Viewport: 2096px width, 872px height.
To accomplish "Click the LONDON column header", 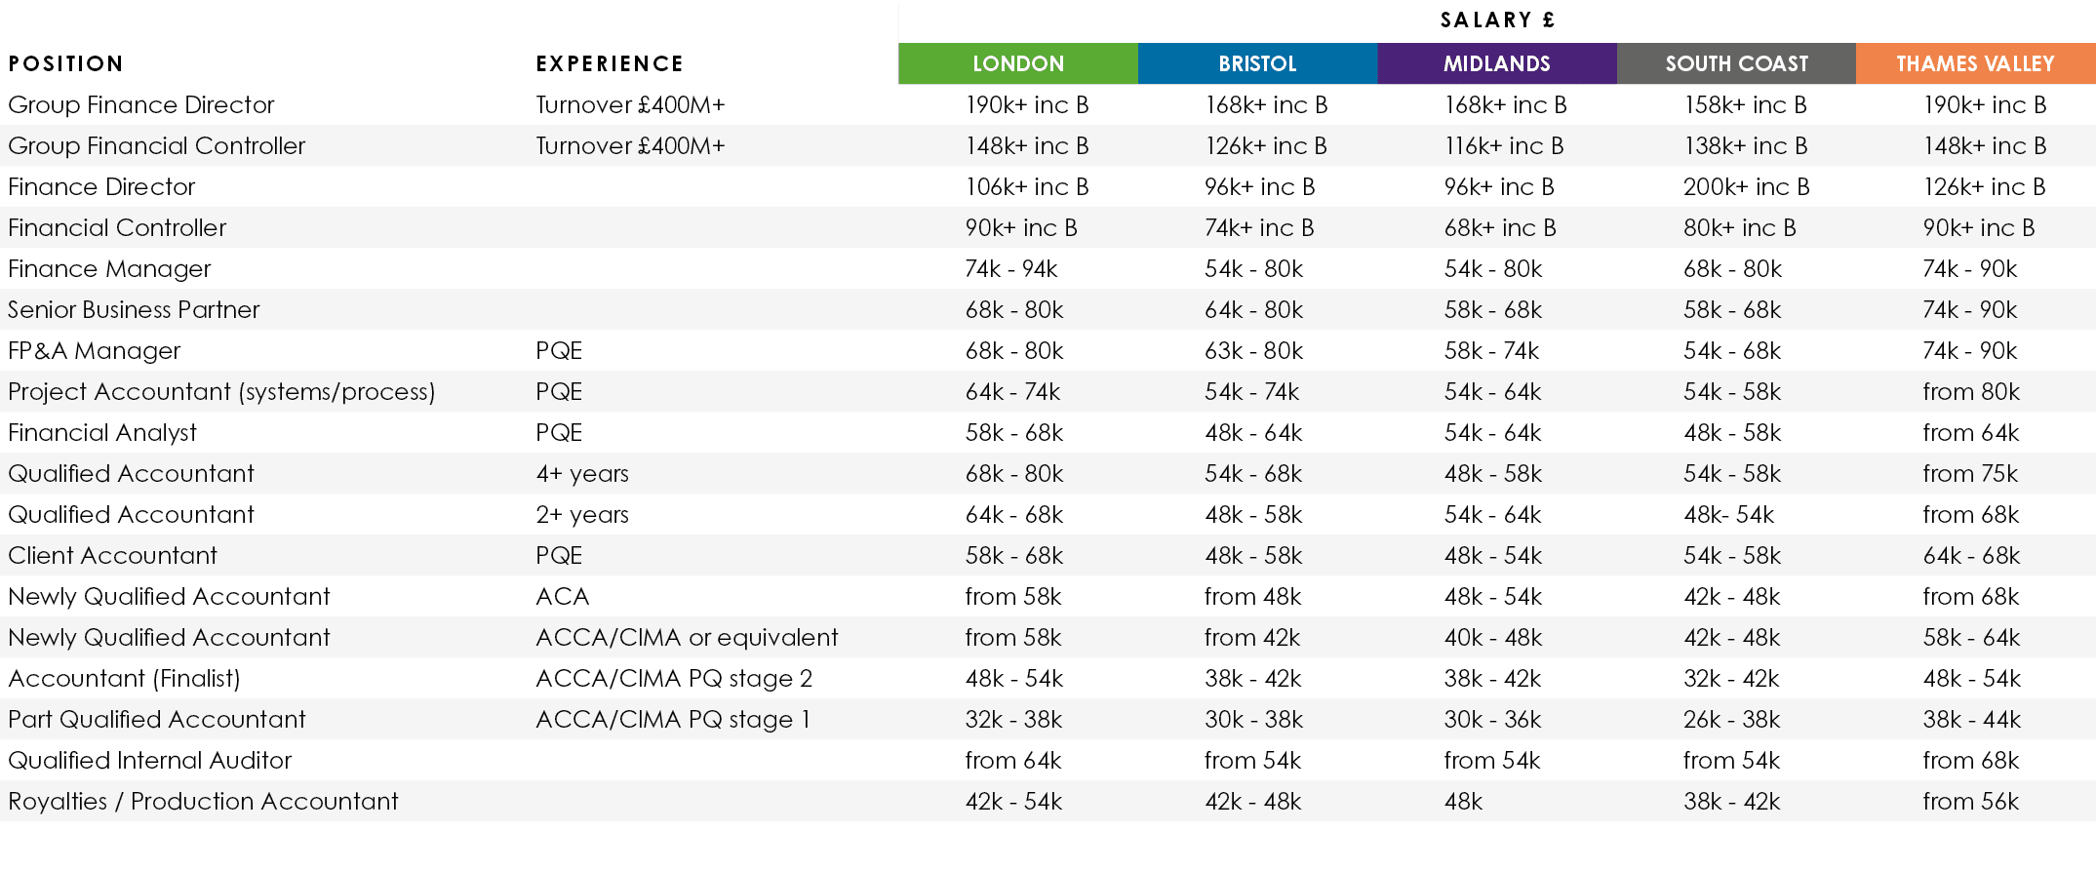I will [1017, 64].
